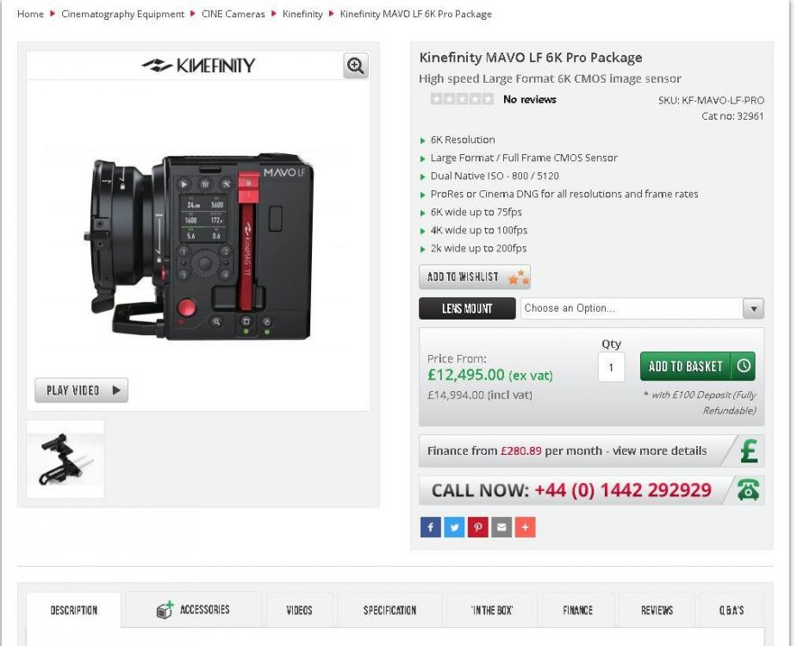Viewport: 797px width, 646px height.
Task: Share product via Pinterest icon
Action: point(477,527)
